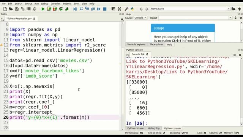Viewport: 243px width, 137px height.
Task: Browse console tabs icon
Action: [x=128, y=55]
